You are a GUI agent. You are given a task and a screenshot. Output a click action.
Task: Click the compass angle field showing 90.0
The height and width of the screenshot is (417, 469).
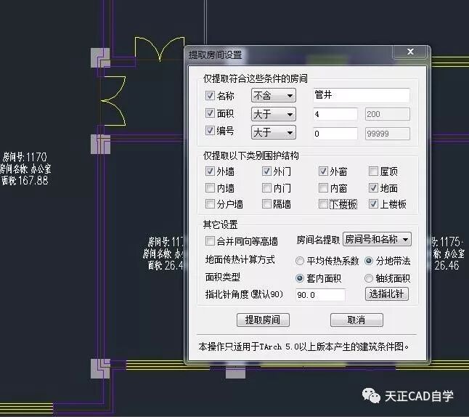click(320, 295)
